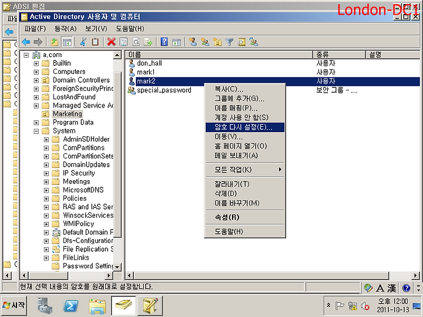Click the Paste clipboard icon

click(x=95, y=42)
